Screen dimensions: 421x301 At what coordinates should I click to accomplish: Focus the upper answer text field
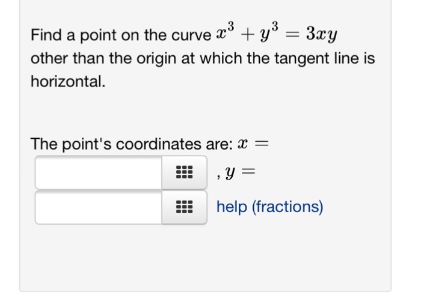(99, 172)
